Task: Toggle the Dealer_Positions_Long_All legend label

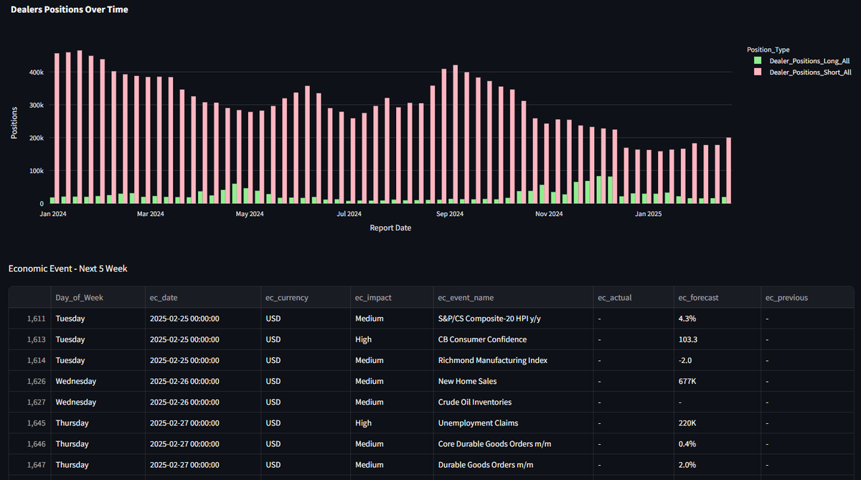Action: (x=809, y=61)
